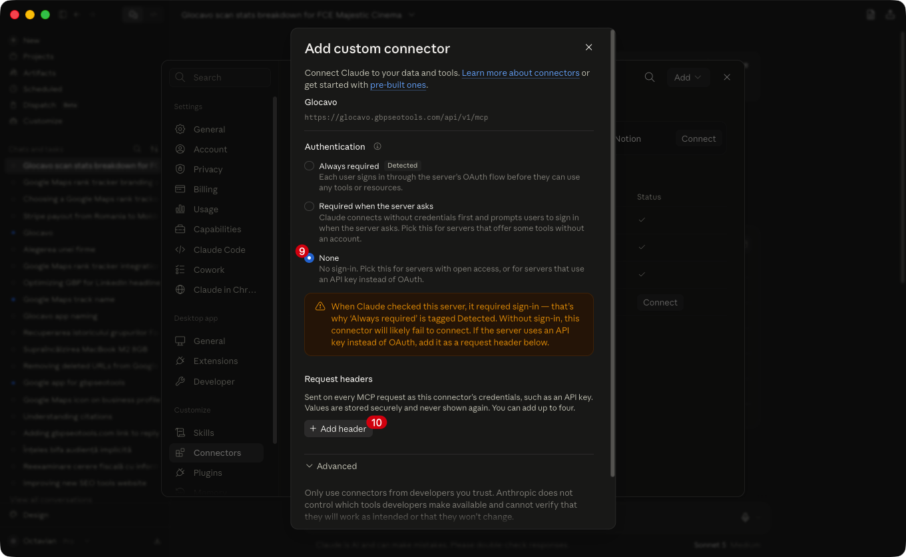Viewport: 906px width, 557px height.
Task: Click the Connect button under Status column
Action: tap(660, 302)
